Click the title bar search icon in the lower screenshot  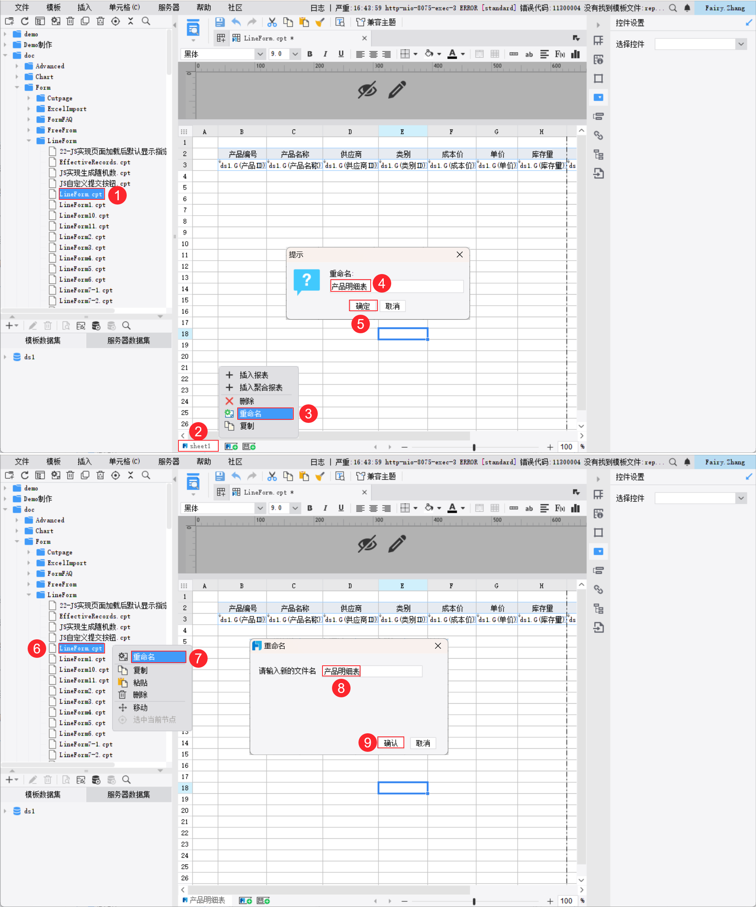pyautogui.click(x=673, y=462)
